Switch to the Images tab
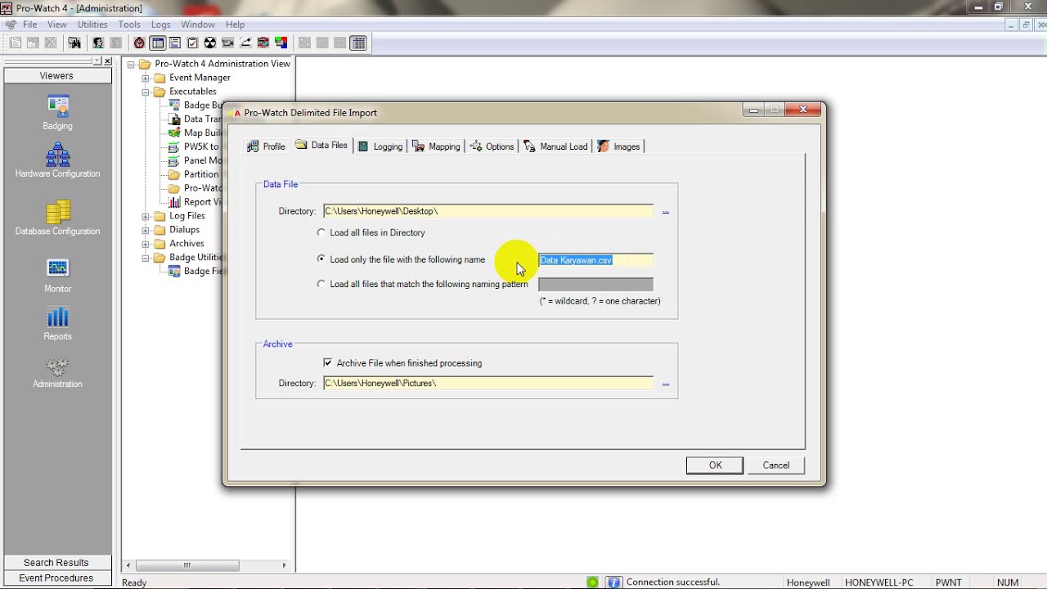 pyautogui.click(x=618, y=146)
